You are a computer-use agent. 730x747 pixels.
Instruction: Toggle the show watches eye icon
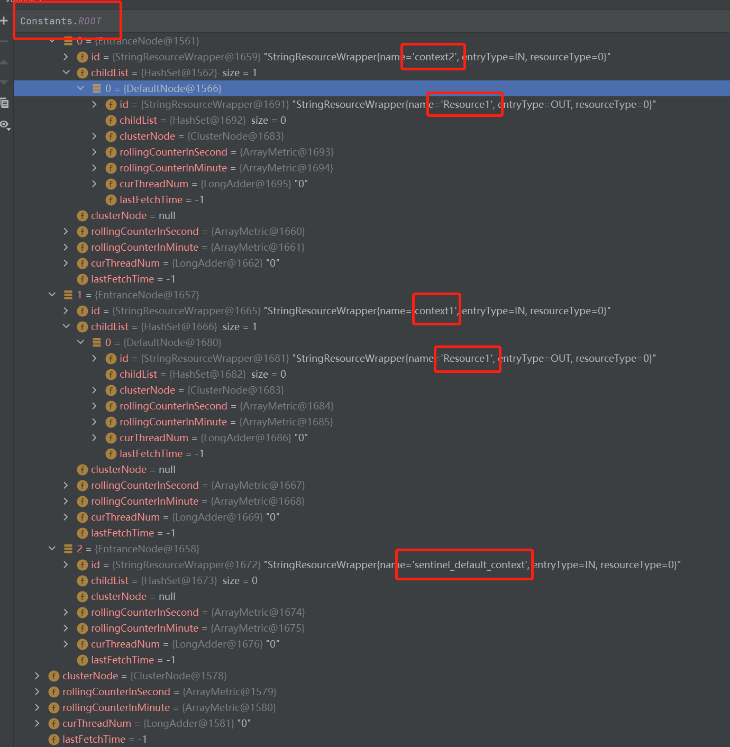click(x=5, y=125)
